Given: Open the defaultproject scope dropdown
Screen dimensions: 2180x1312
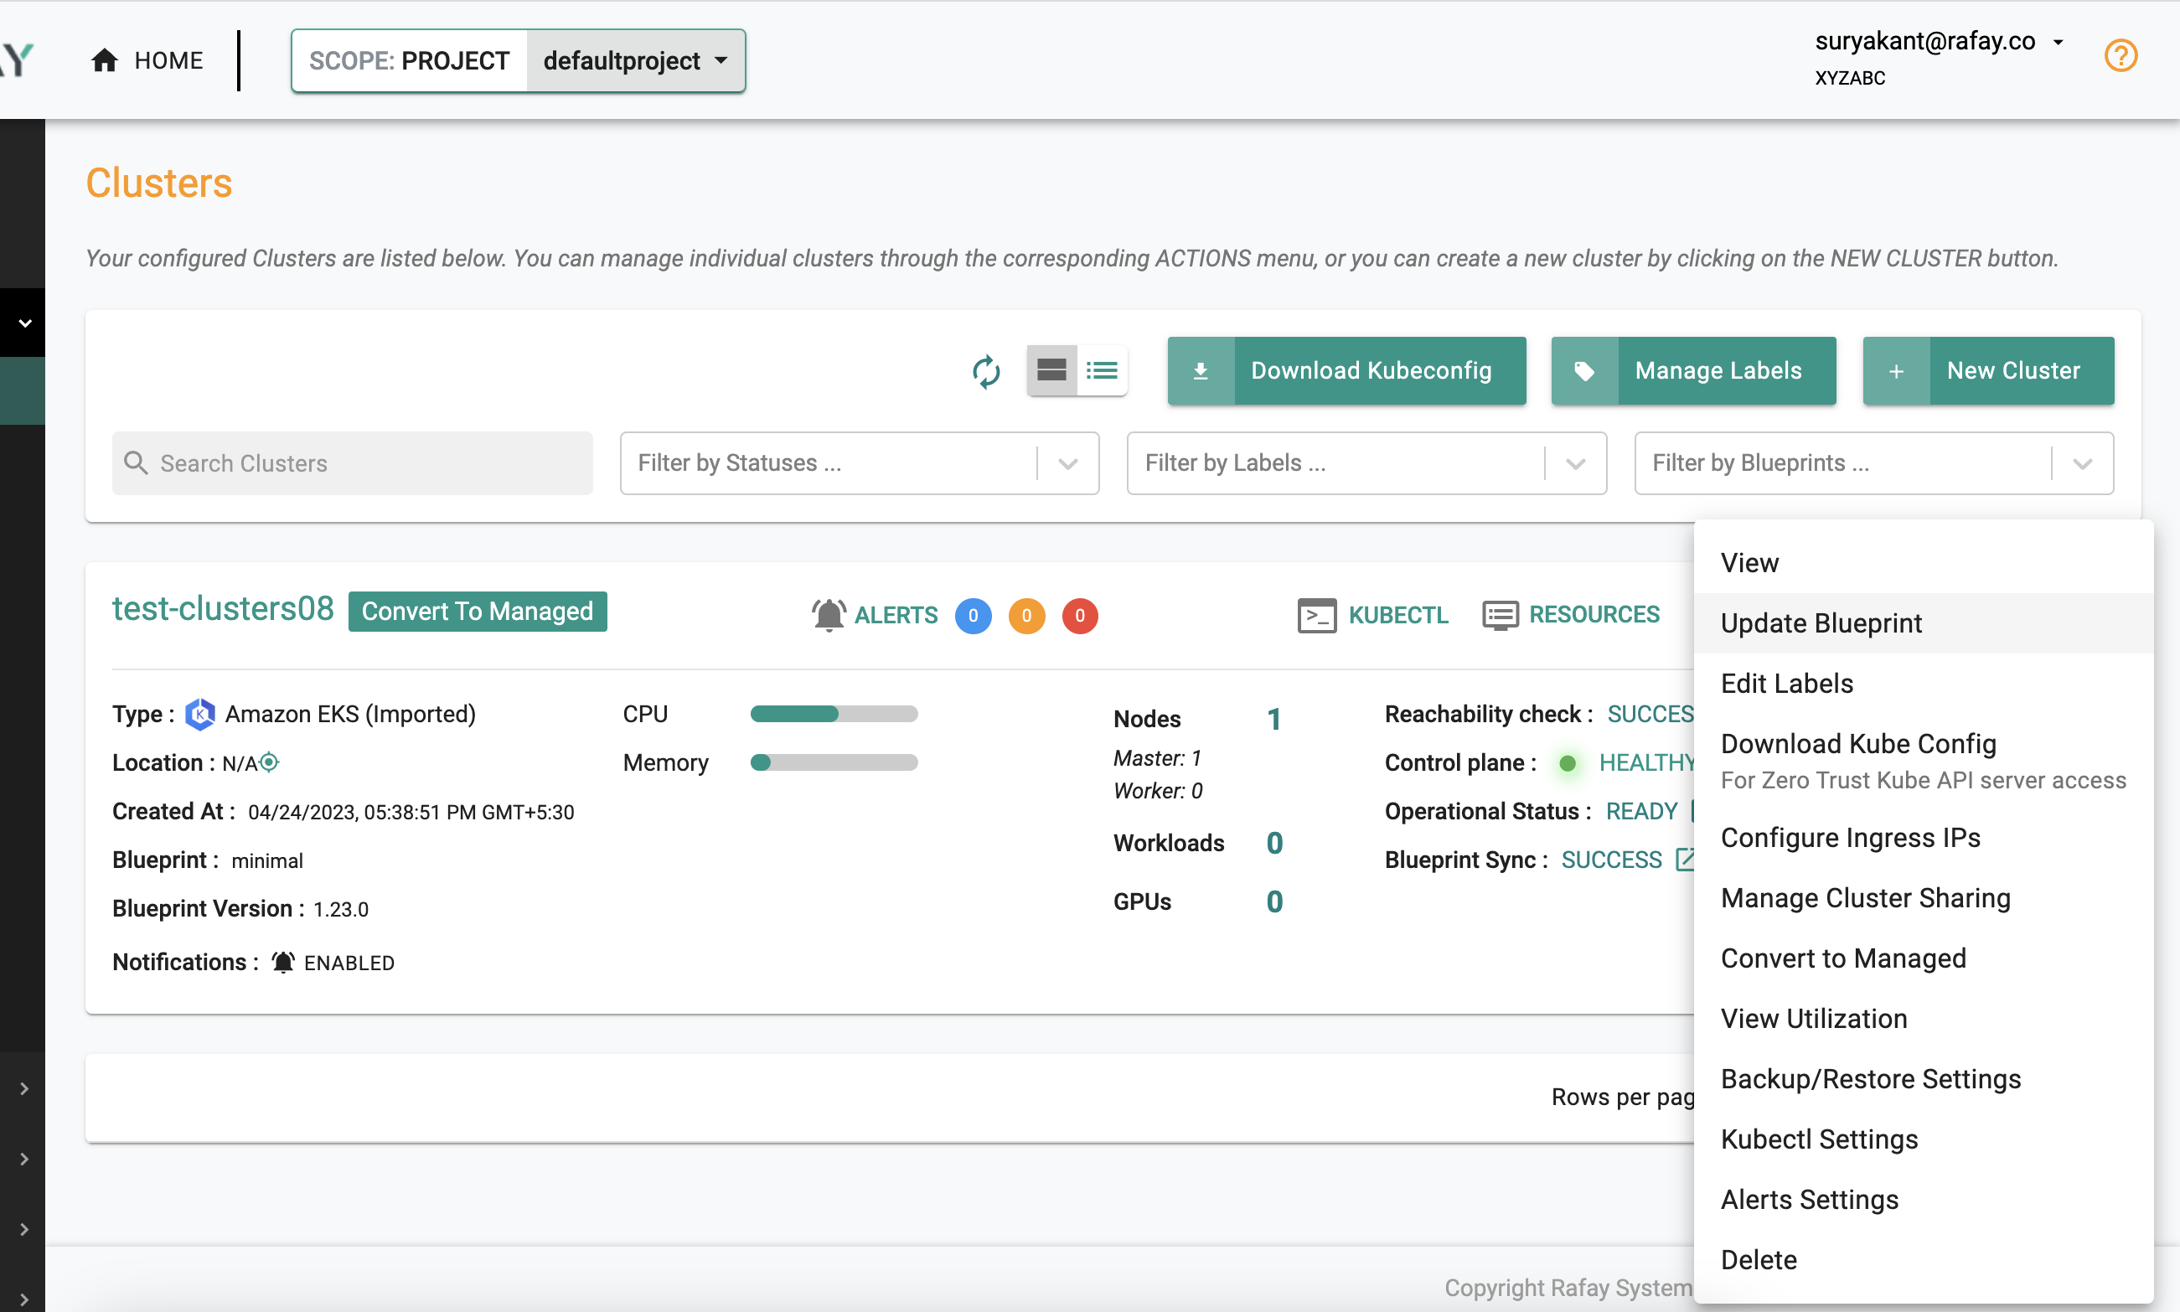Looking at the screenshot, I should pos(636,60).
